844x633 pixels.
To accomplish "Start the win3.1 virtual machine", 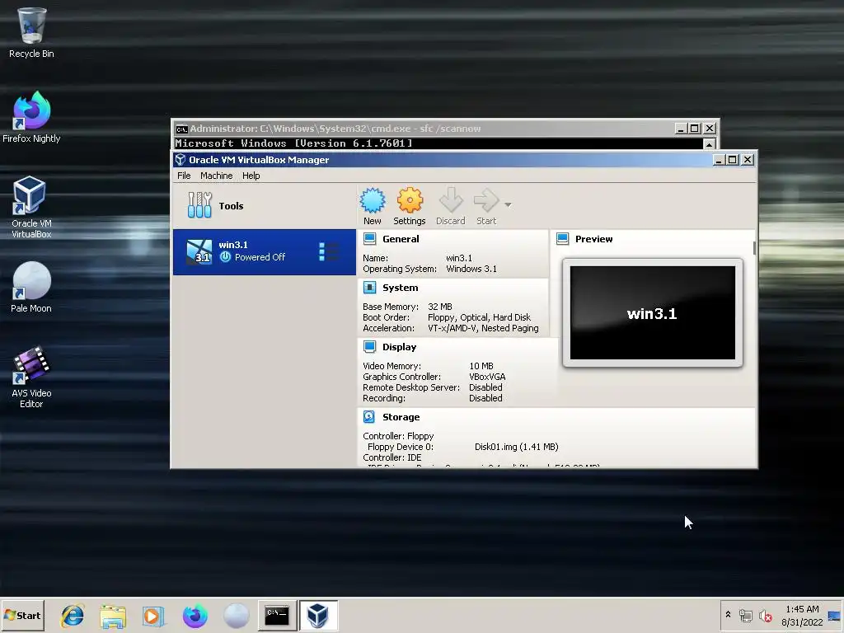I will pos(486,207).
